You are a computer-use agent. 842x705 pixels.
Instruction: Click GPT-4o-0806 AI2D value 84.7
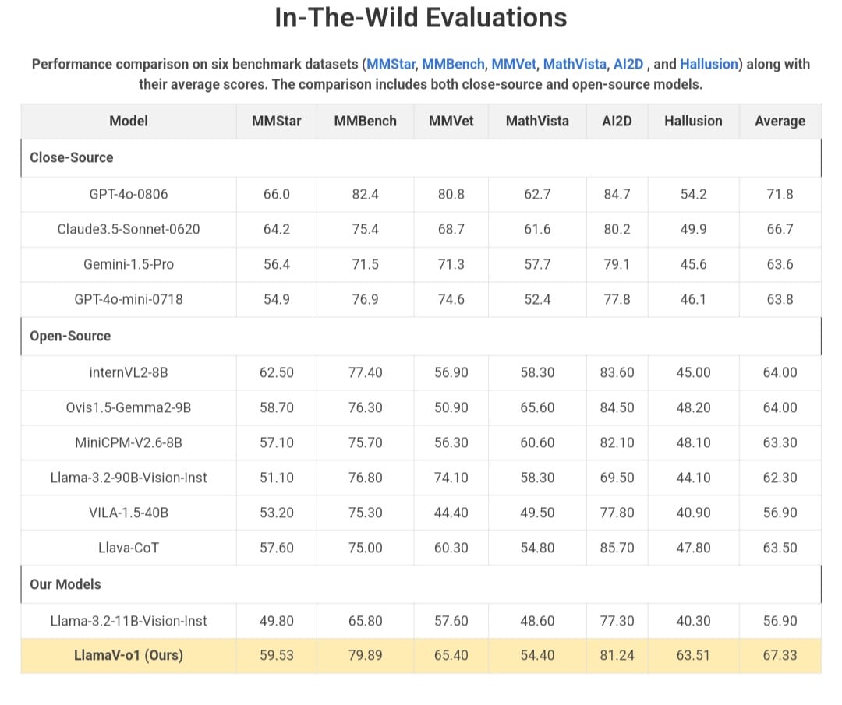(617, 194)
